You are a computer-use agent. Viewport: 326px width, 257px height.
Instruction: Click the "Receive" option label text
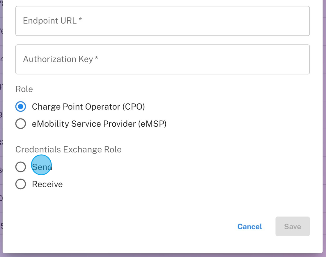[47, 184]
